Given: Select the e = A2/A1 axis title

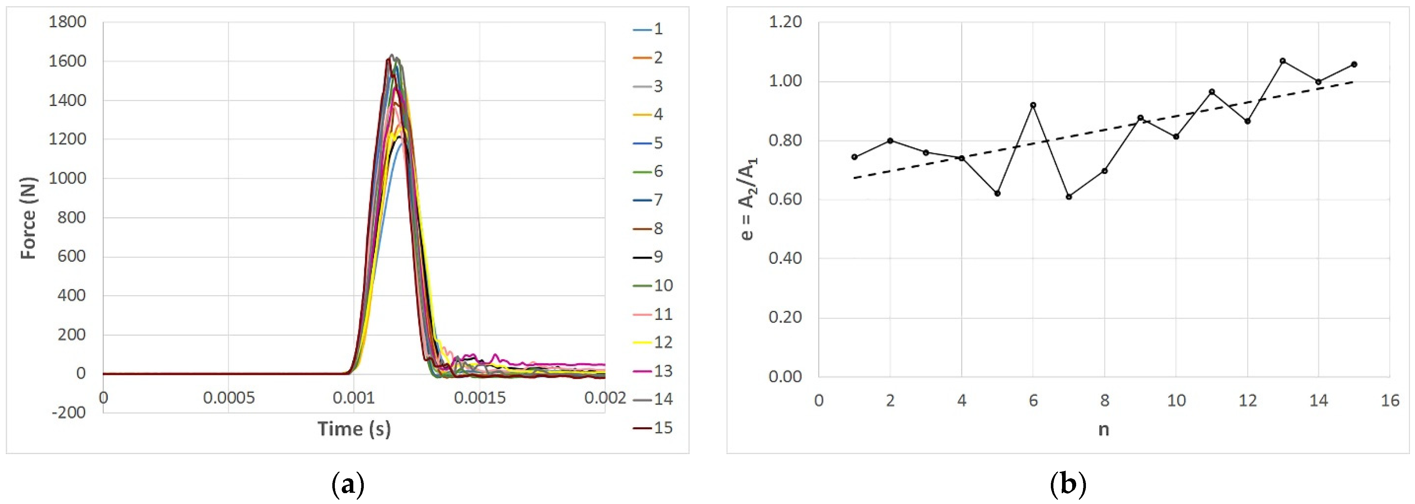Looking at the screenshot, I should point(747,199).
